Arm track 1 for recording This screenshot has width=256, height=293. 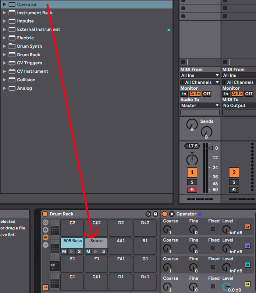[x=192, y=190]
